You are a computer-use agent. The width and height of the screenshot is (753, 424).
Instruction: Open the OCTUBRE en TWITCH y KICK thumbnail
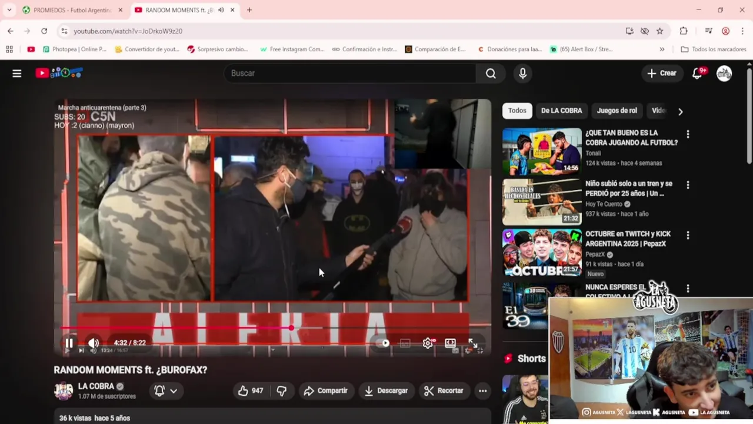click(542, 252)
